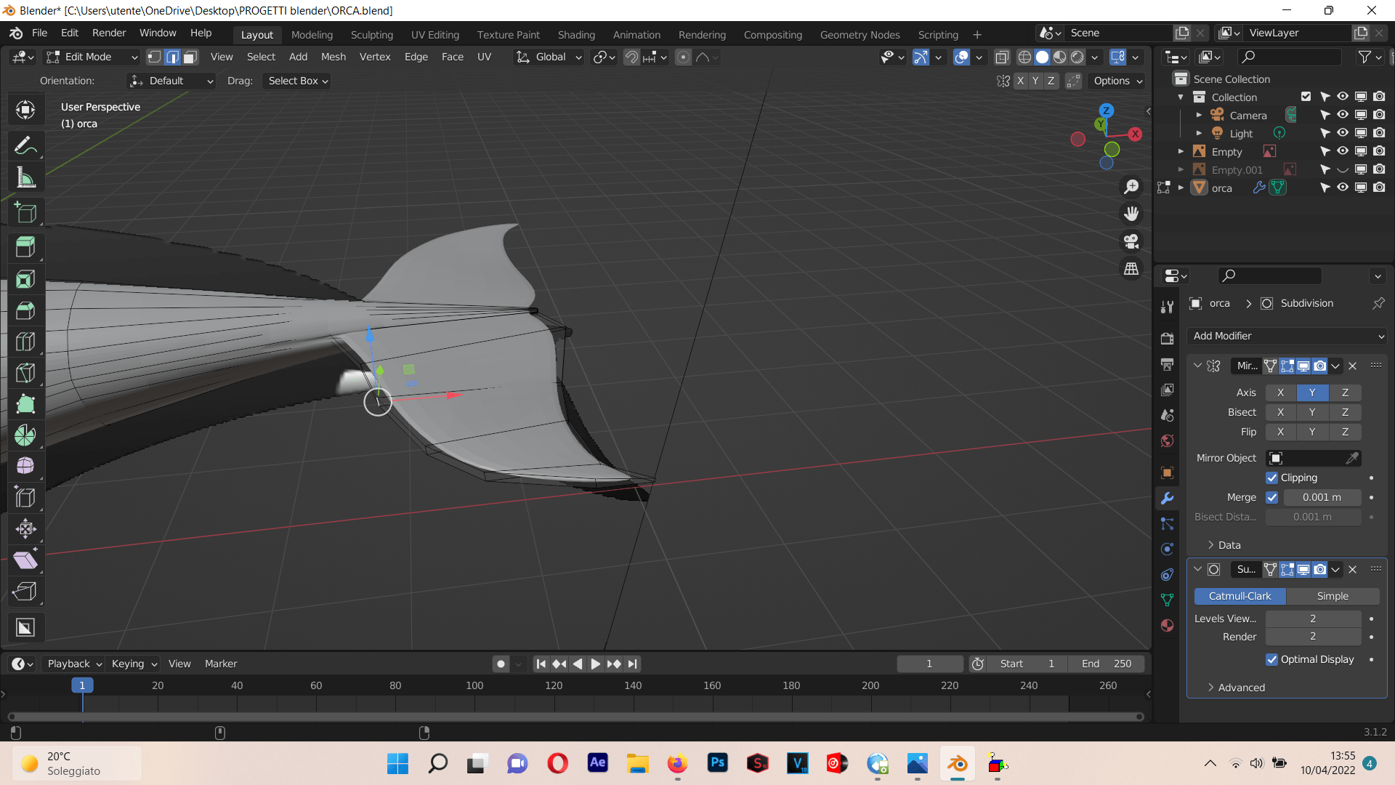Remove the Mirror modifier
This screenshot has width=1395, height=785.
1352,366
